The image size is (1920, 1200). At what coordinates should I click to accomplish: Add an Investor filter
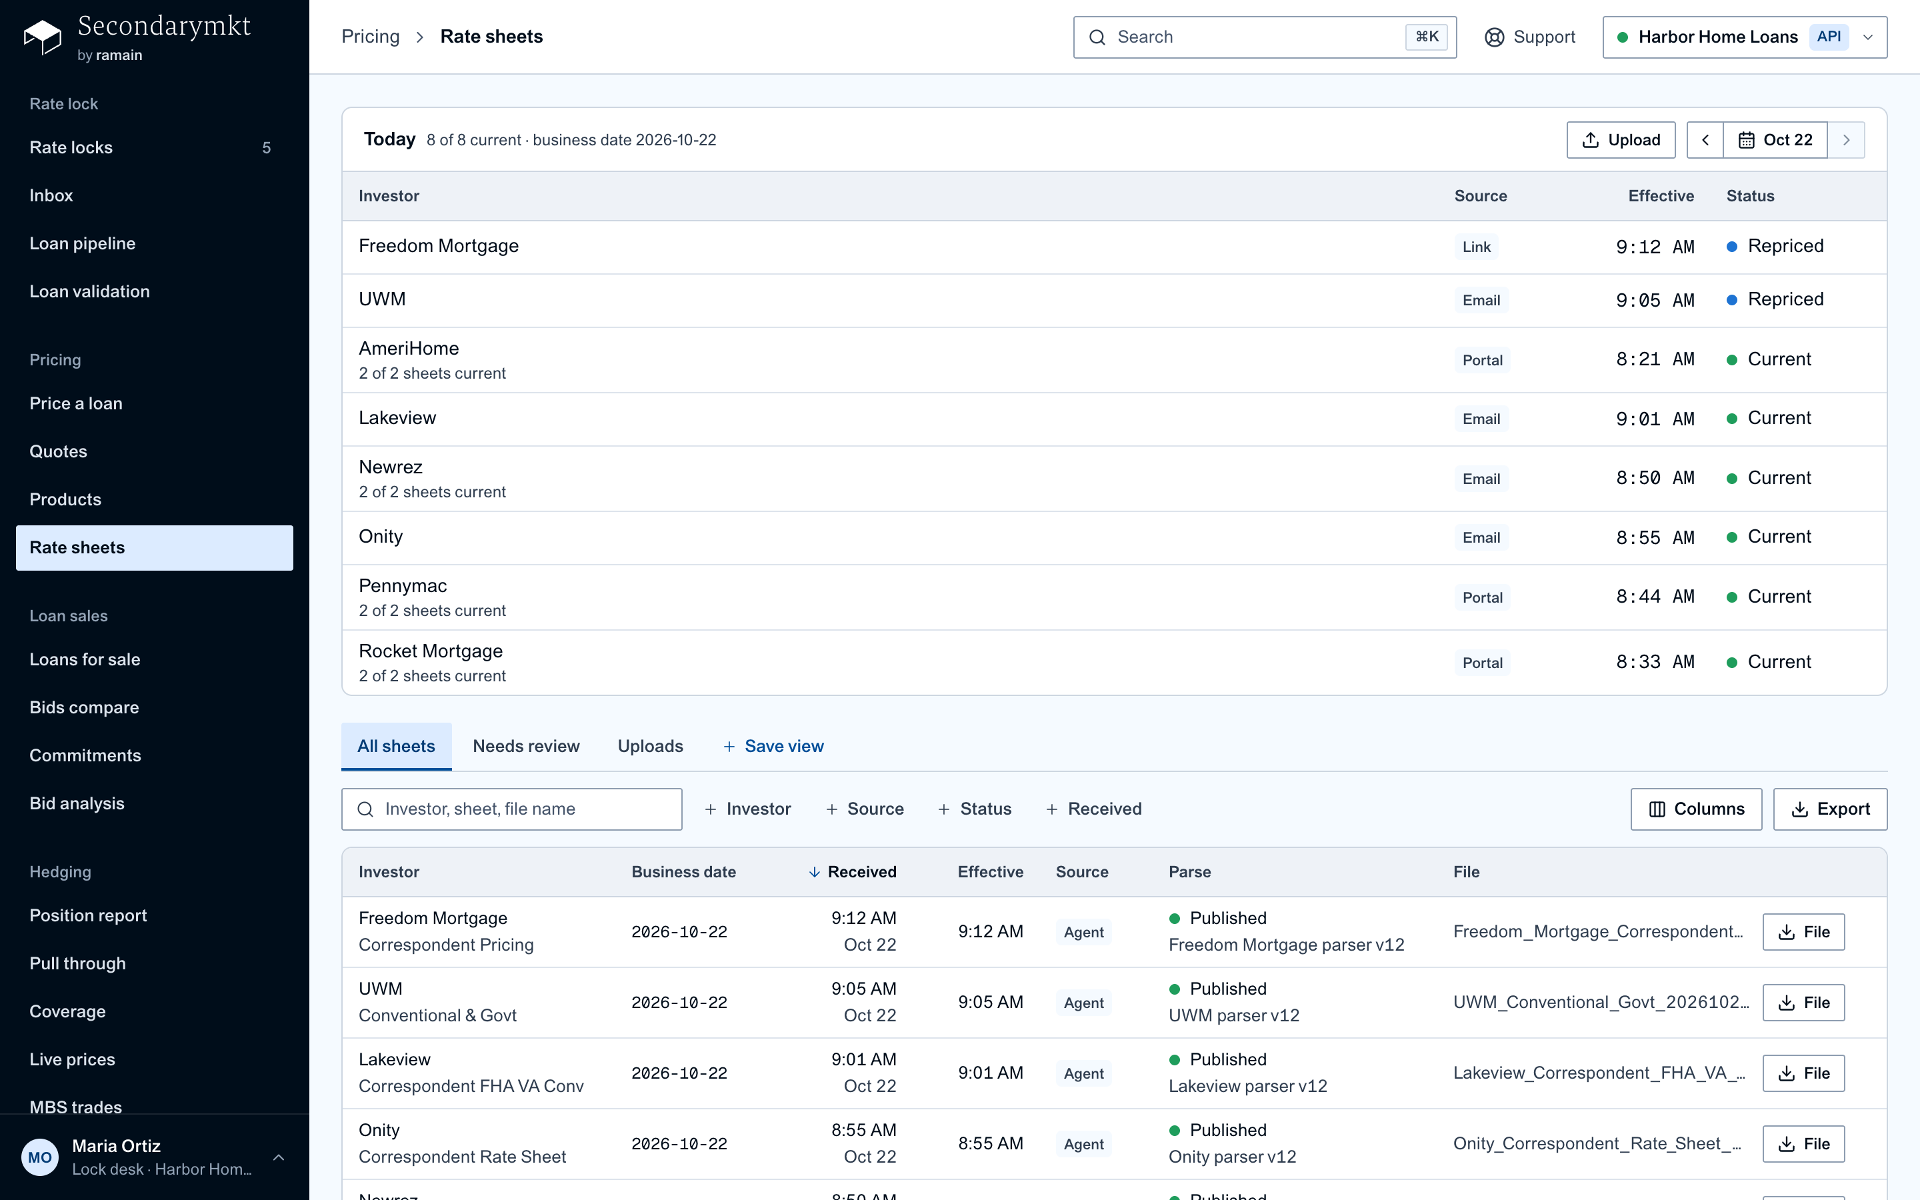click(x=747, y=809)
